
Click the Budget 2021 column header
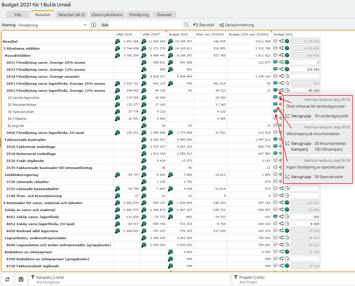[x=296, y=34]
